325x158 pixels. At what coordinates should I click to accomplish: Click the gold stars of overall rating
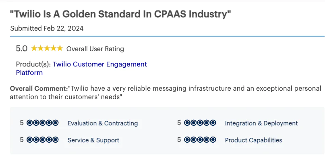[47, 48]
